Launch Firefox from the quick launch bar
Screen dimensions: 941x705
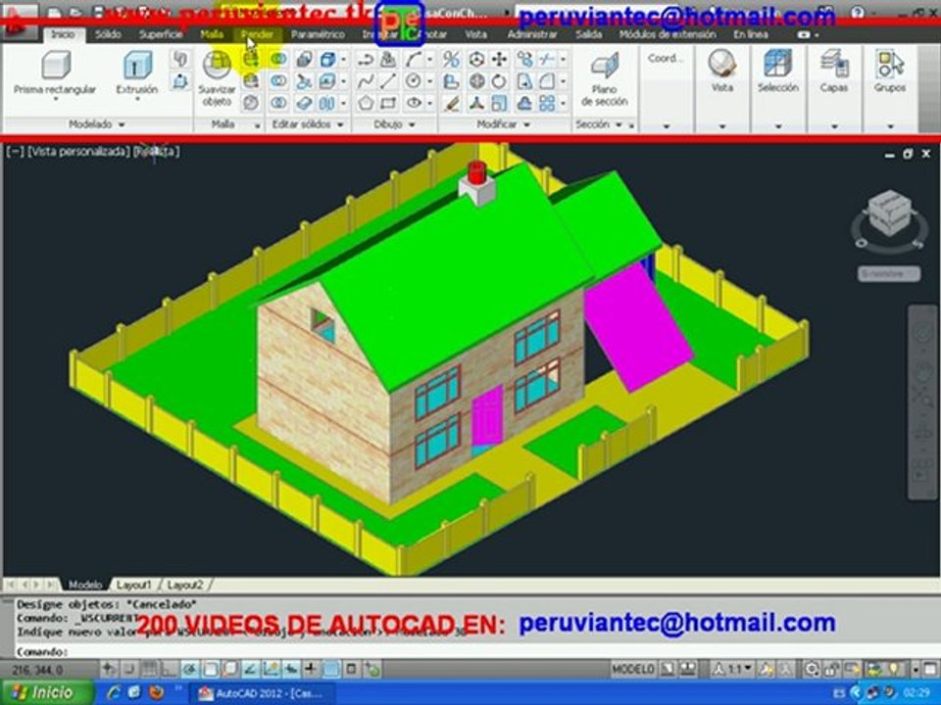click(x=156, y=693)
